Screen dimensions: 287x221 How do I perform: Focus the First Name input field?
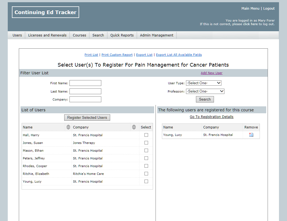tap(85, 83)
